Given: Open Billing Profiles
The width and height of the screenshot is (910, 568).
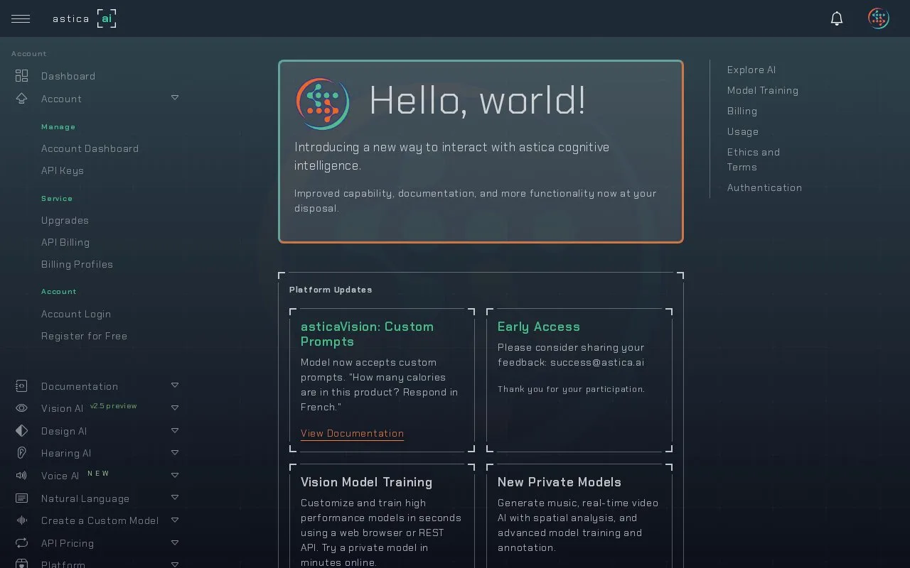Looking at the screenshot, I should pyautogui.click(x=77, y=264).
